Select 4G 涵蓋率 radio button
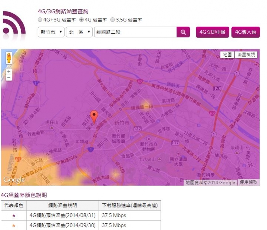The height and width of the screenshot is (230, 267). coord(81,20)
